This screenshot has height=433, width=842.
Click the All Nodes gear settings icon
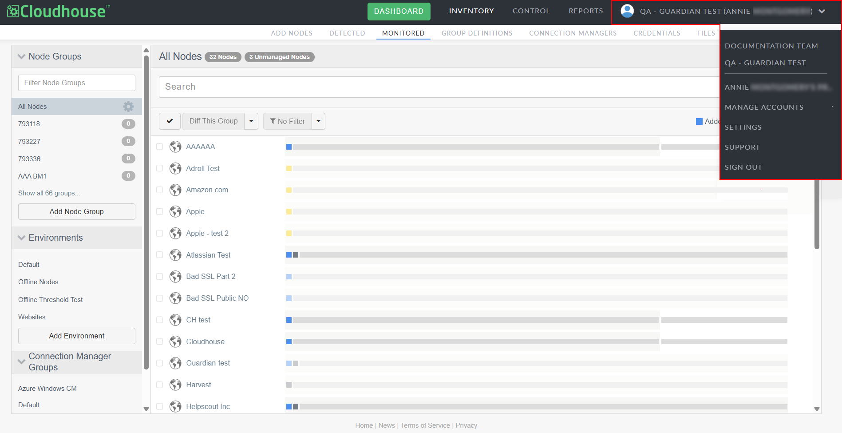click(128, 107)
